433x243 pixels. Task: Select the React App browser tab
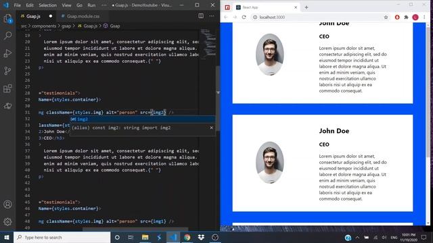click(267, 7)
